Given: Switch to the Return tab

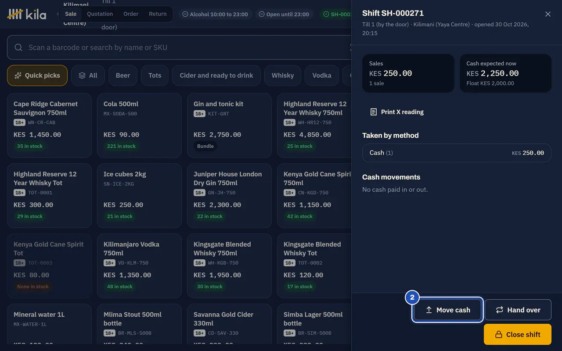Looking at the screenshot, I should (x=158, y=14).
